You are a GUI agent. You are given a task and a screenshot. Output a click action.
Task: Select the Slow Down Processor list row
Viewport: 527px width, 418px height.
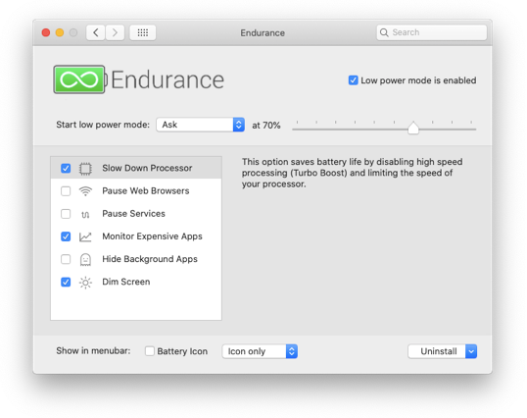(136, 168)
